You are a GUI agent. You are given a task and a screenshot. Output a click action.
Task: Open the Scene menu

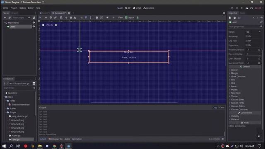click(x=5, y=8)
